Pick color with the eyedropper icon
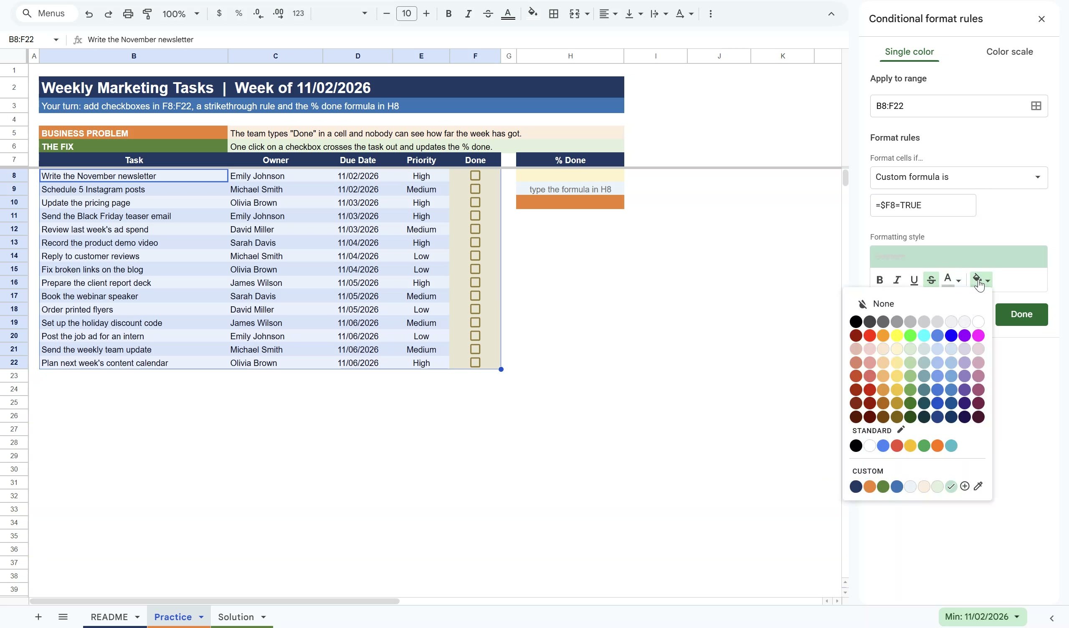The height and width of the screenshot is (628, 1069). (x=978, y=487)
